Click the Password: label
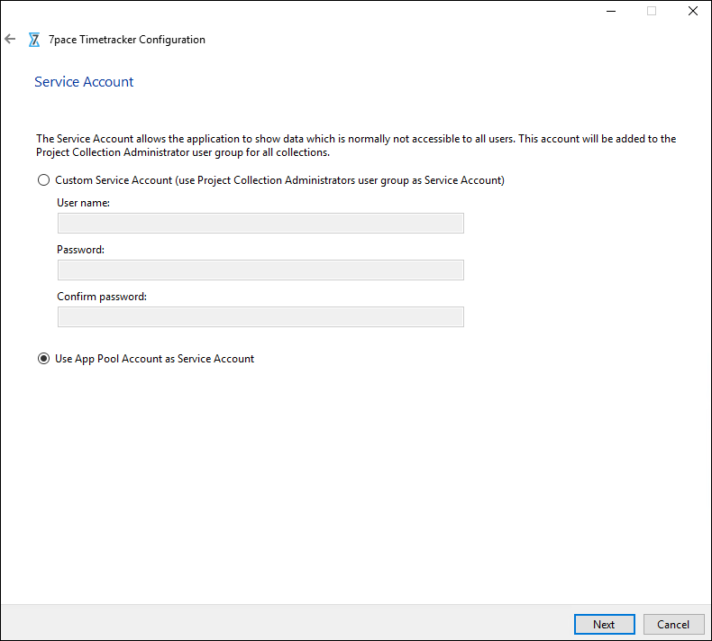This screenshot has height=641, width=712. pyautogui.click(x=80, y=250)
